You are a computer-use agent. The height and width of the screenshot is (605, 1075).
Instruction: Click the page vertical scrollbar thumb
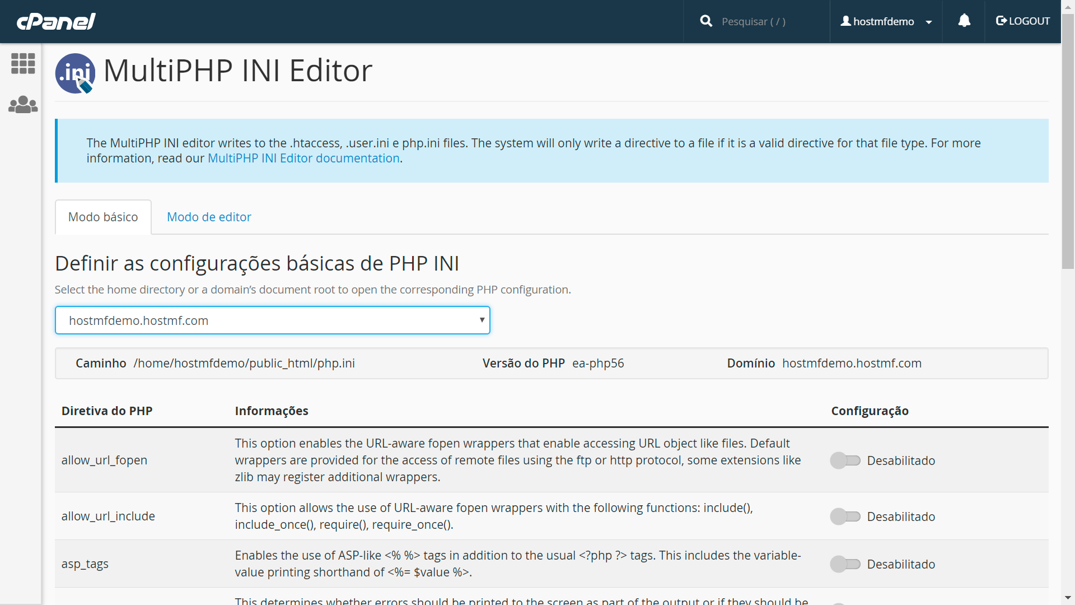point(1068,140)
